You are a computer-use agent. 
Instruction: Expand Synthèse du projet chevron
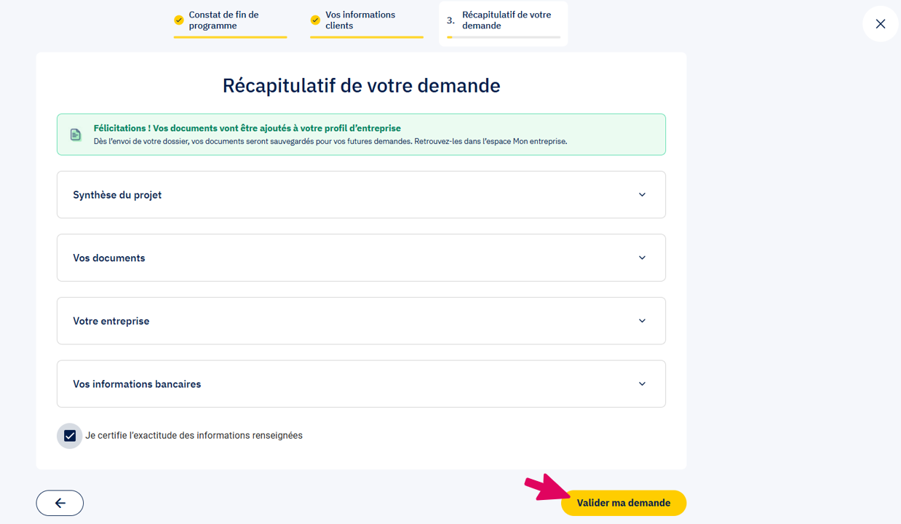[x=642, y=195]
